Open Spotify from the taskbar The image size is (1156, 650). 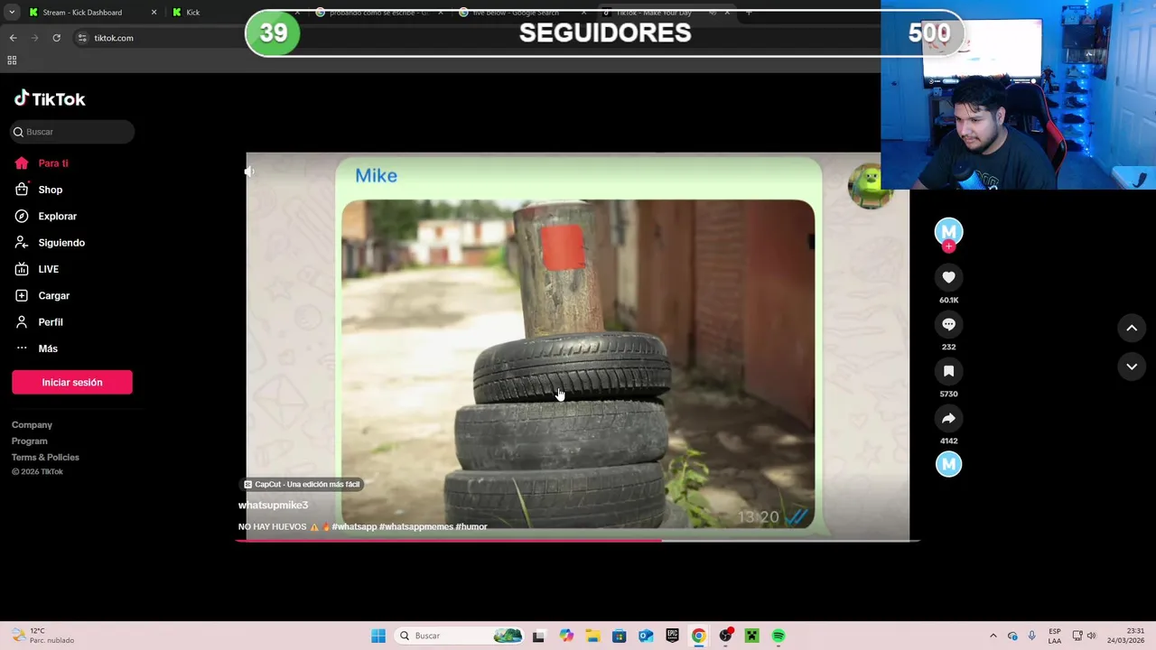point(778,636)
